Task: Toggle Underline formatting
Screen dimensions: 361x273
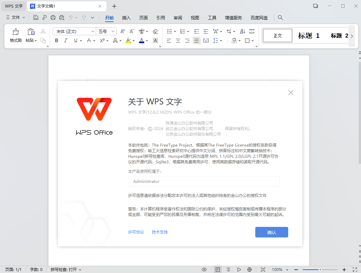Action: click(x=75, y=41)
